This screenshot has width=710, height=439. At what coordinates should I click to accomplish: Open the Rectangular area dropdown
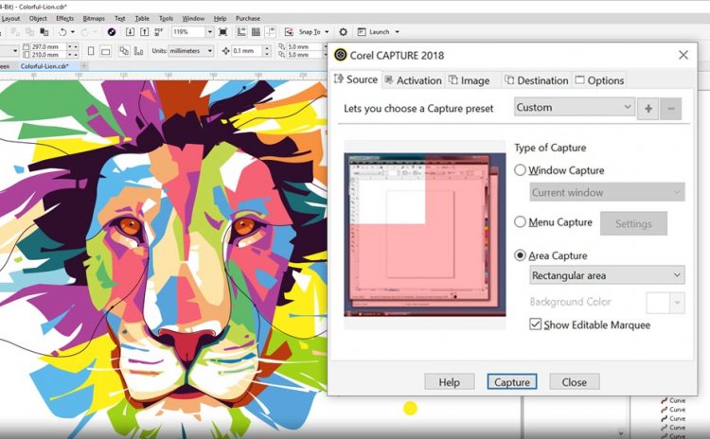pos(607,275)
